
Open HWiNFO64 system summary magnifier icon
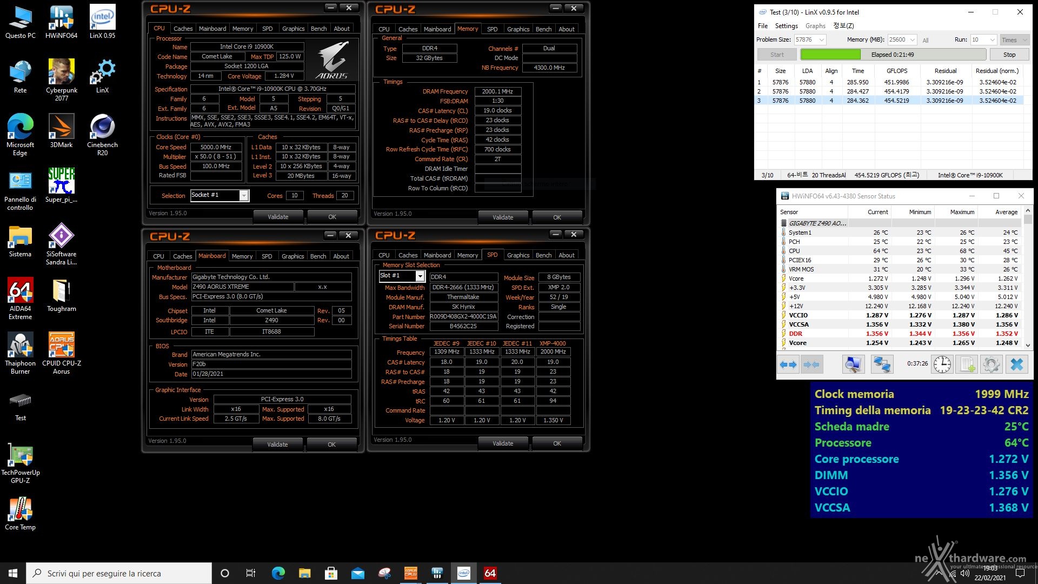[x=853, y=364]
